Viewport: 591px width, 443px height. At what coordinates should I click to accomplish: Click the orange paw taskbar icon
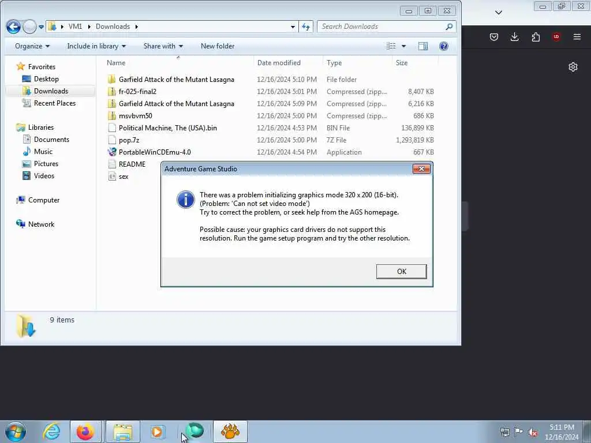(230, 431)
